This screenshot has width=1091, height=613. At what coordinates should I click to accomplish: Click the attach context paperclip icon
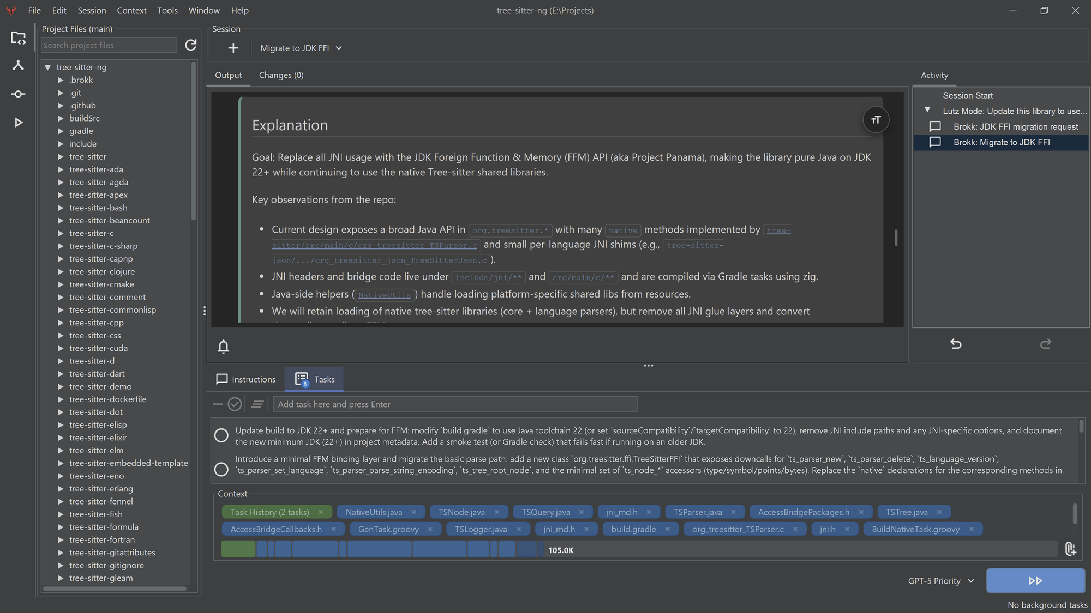coord(1070,549)
